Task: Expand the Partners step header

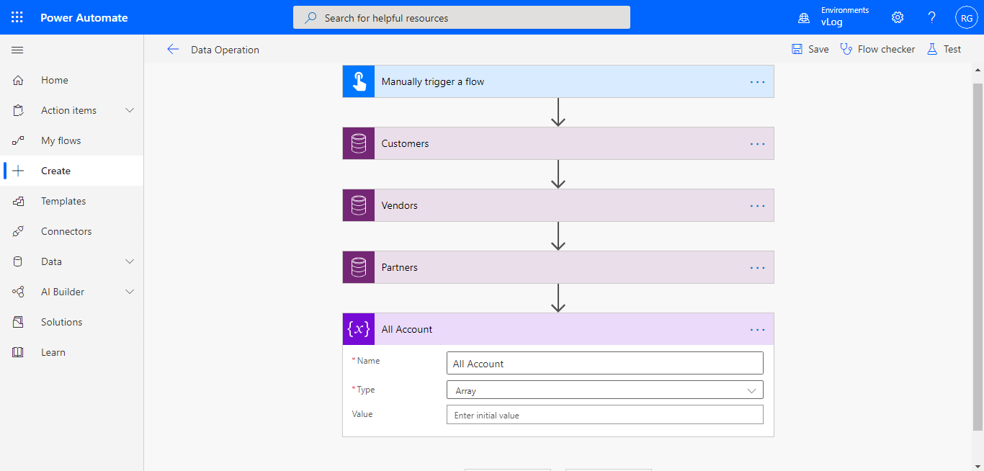Action: (x=558, y=267)
